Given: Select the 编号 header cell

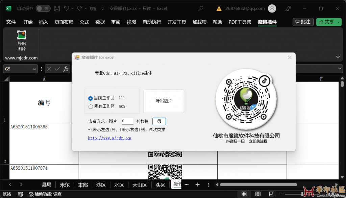Looking at the screenshot, I should [x=41, y=102].
